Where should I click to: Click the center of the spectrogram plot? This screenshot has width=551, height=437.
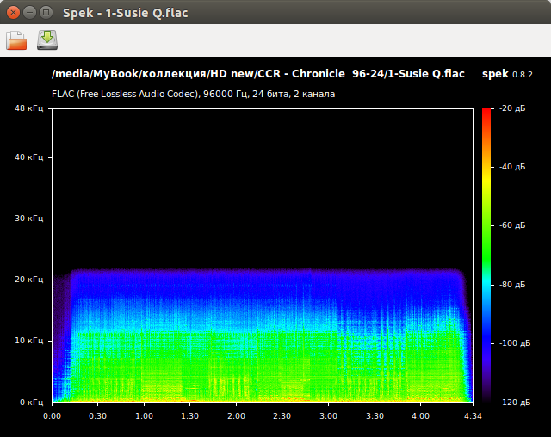[x=262, y=255]
